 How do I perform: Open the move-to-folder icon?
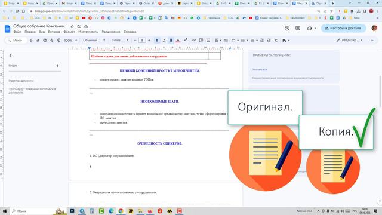(79, 26)
